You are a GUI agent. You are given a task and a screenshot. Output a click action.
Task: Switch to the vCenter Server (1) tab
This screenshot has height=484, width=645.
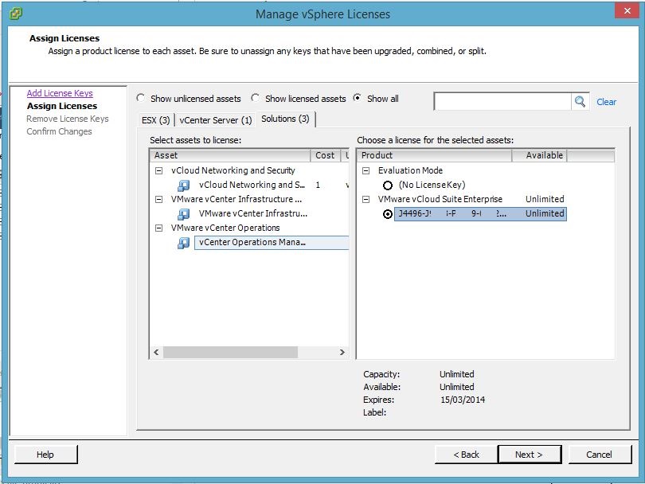click(x=216, y=120)
